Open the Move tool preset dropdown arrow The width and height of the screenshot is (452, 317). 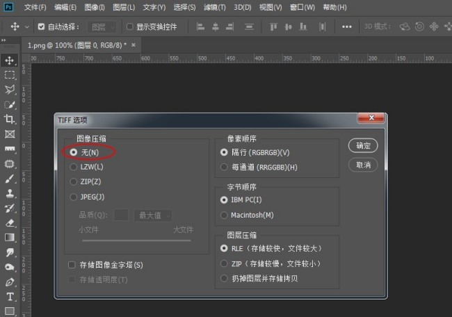[27, 27]
